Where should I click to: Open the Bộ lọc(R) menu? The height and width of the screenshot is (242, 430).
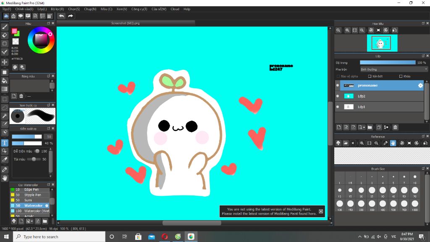(x=57, y=9)
